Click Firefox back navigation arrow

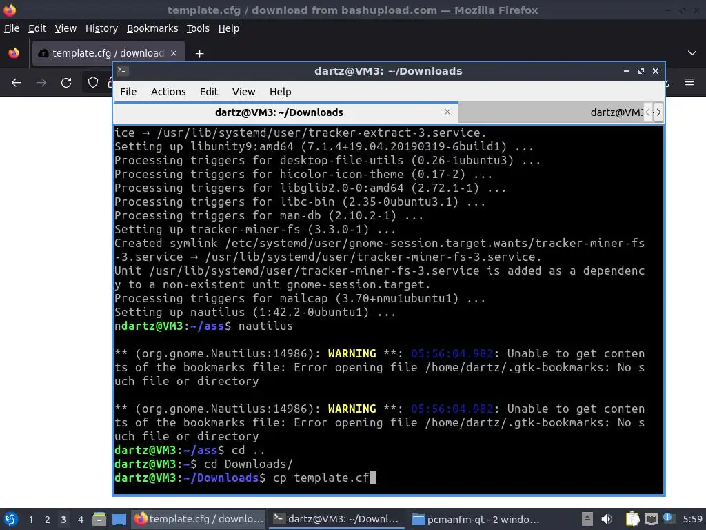coord(17,83)
